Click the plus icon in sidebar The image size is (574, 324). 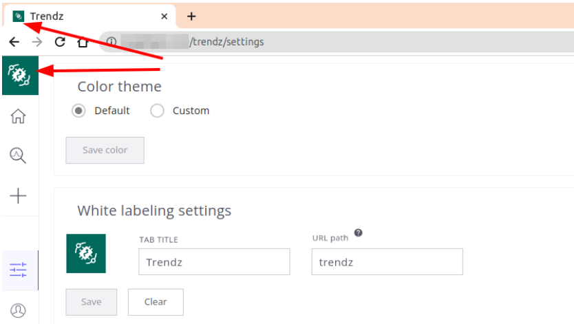pyautogui.click(x=18, y=195)
